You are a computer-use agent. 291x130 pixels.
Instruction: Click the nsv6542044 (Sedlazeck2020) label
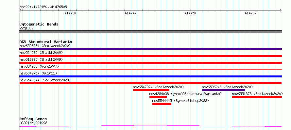(x=45, y=80)
